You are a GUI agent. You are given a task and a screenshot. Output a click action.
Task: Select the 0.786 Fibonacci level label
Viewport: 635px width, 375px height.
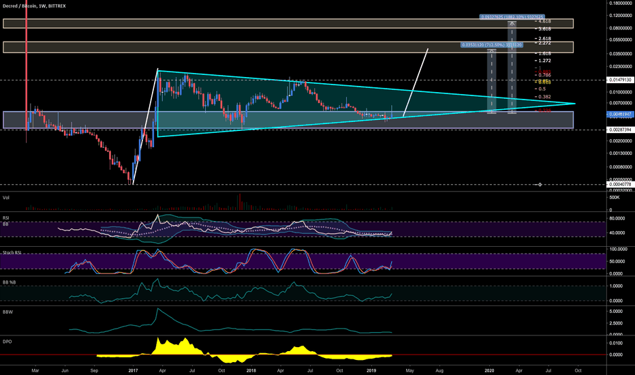pyautogui.click(x=544, y=76)
